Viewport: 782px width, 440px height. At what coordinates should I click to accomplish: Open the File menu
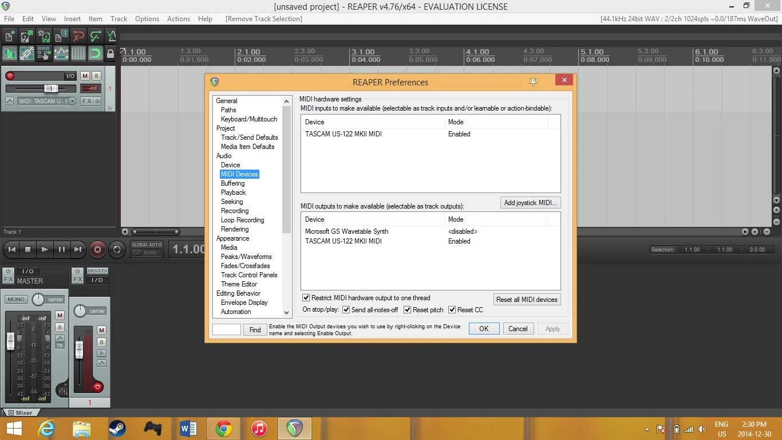click(9, 18)
